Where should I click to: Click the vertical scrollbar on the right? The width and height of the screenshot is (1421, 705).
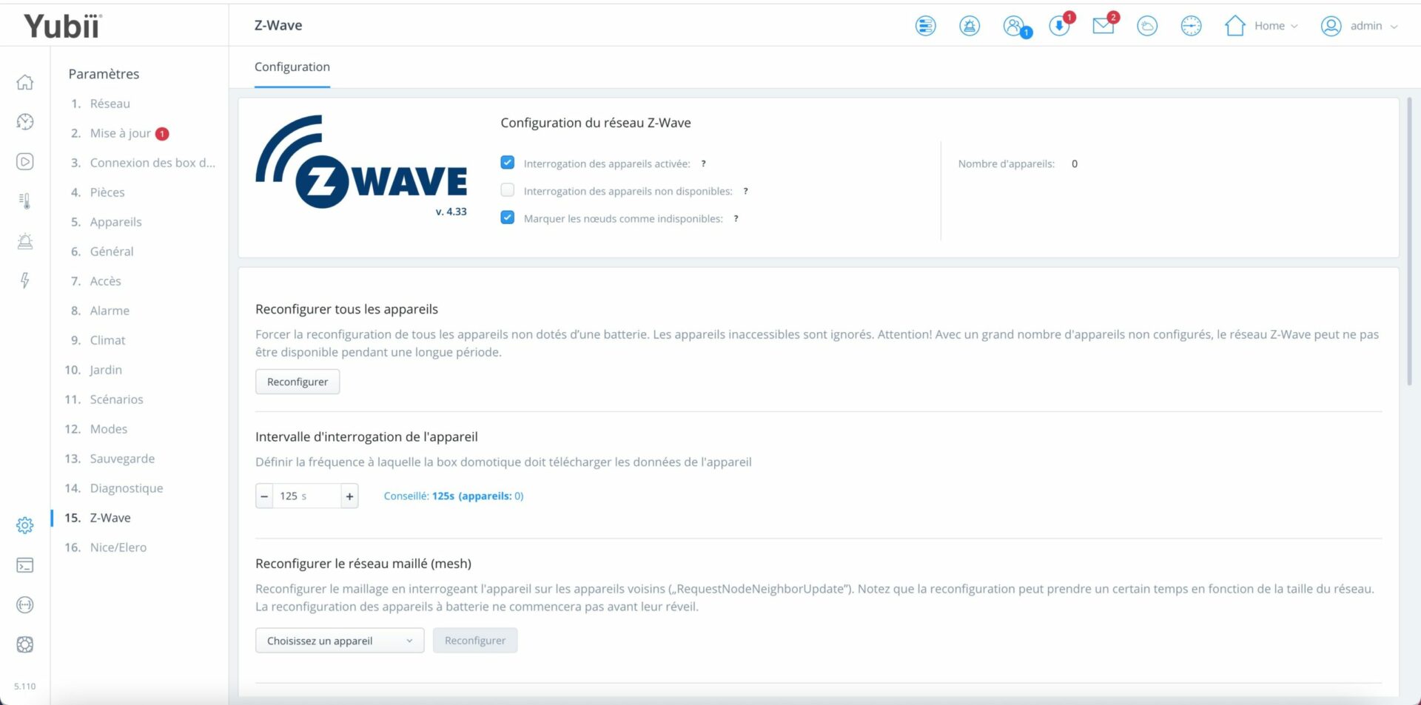[x=1408, y=244]
